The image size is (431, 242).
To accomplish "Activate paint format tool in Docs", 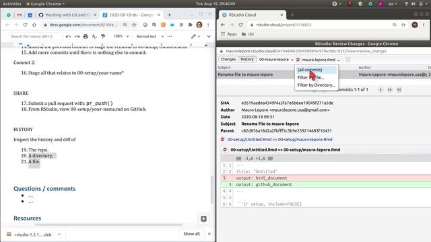I will 103,36.
